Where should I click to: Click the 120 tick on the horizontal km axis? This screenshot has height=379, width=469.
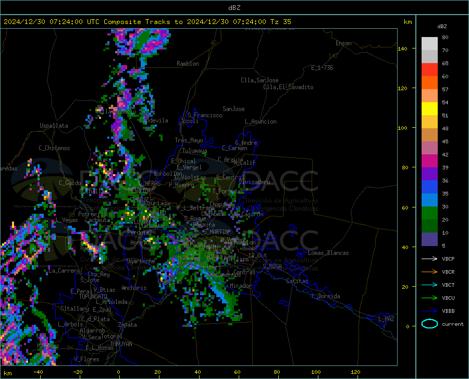tap(355, 372)
